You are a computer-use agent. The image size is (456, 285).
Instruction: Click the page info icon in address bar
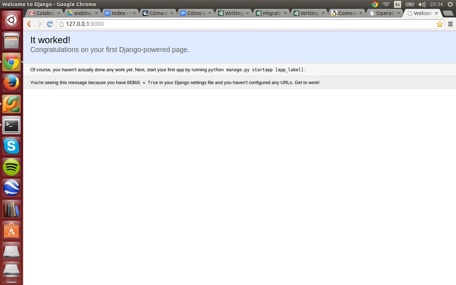[x=61, y=24]
